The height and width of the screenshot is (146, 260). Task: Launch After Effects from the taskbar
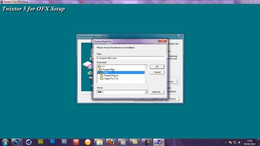pos(64,142)
